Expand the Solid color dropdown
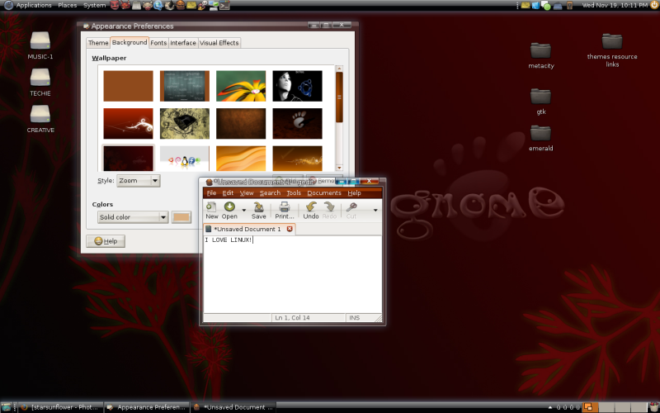Viewport: 660px width, 413px height. point(132,217)
